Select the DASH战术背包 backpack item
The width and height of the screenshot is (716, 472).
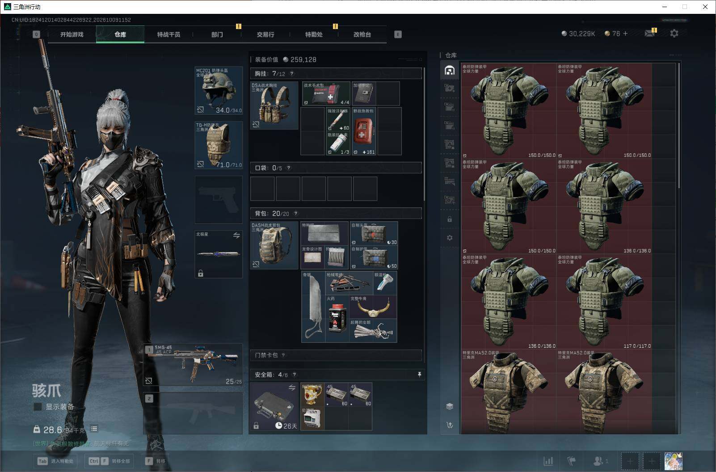tap(274, 245)
